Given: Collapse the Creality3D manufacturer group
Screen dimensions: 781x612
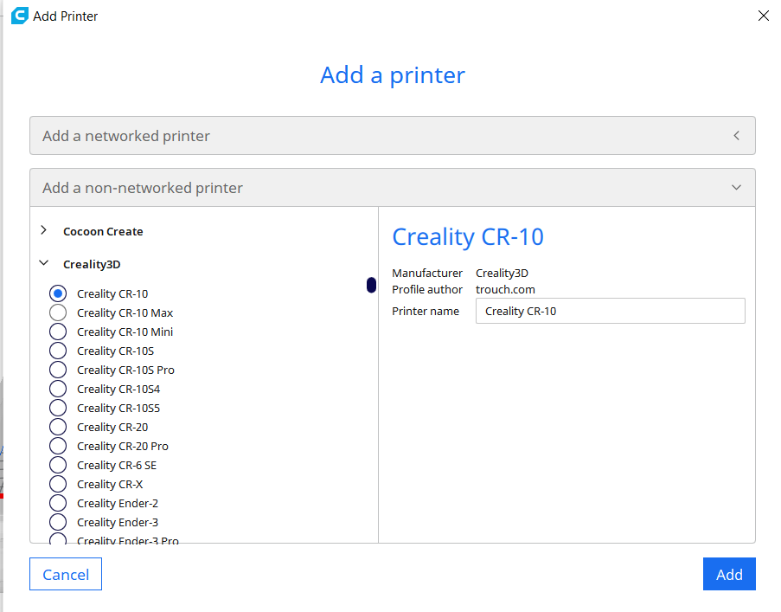Looking at the screenshot, I should [x=44, y=263].
